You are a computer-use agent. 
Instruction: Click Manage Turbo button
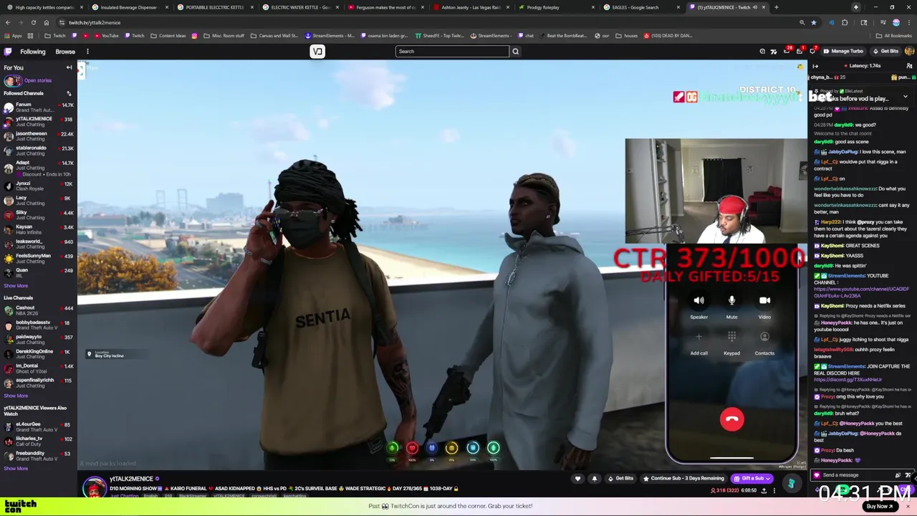[843, 51]
